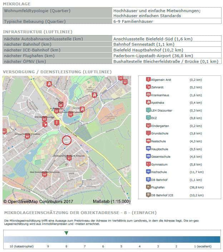
Task: Click the Kindergarten icon in the legend
Action: 148,126
